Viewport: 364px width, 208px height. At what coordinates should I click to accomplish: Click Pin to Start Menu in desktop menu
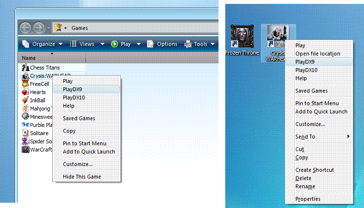click(319, 103)
